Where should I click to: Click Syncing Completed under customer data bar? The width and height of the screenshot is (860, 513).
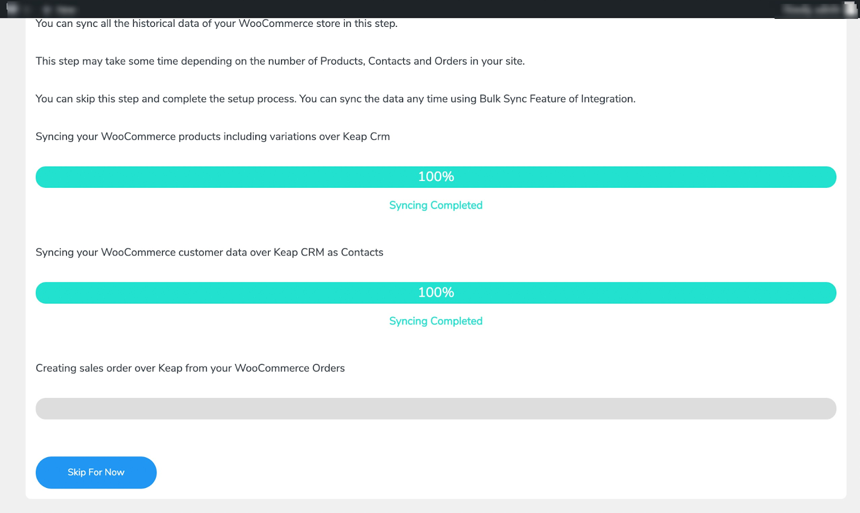click(436, 321)
